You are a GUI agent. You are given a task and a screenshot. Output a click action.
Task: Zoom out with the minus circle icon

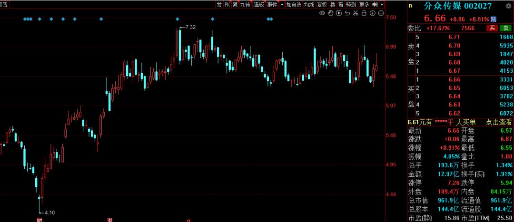[x=381, y=13]
